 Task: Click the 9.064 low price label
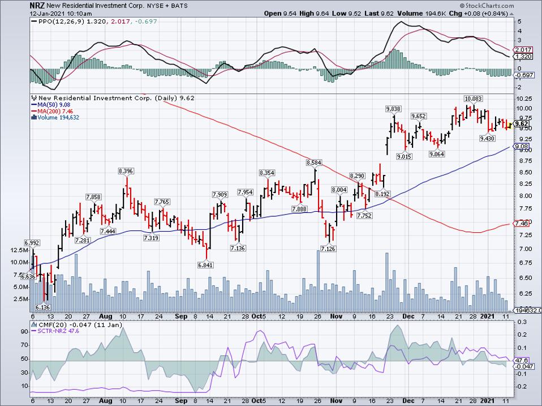437,154
